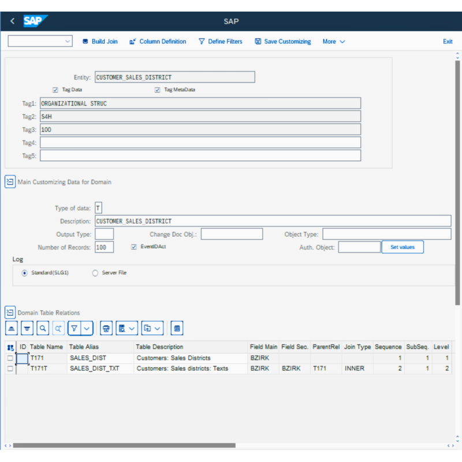Viewport: 462px width, 462px height.
Task: Collapse Main Customizing Data for Domain section
Action: point(10,182)
